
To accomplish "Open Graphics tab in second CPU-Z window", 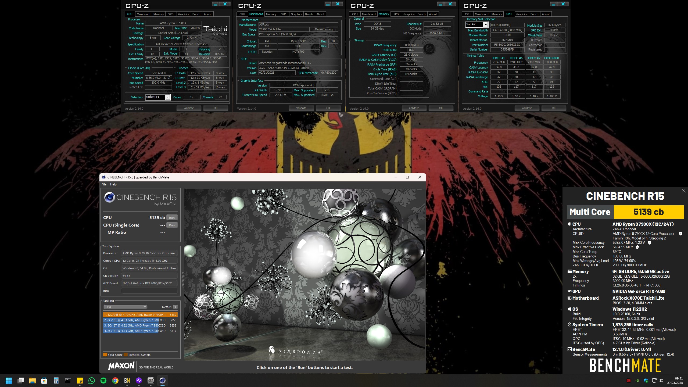I will pyautogui.click(x=296, y=14).
